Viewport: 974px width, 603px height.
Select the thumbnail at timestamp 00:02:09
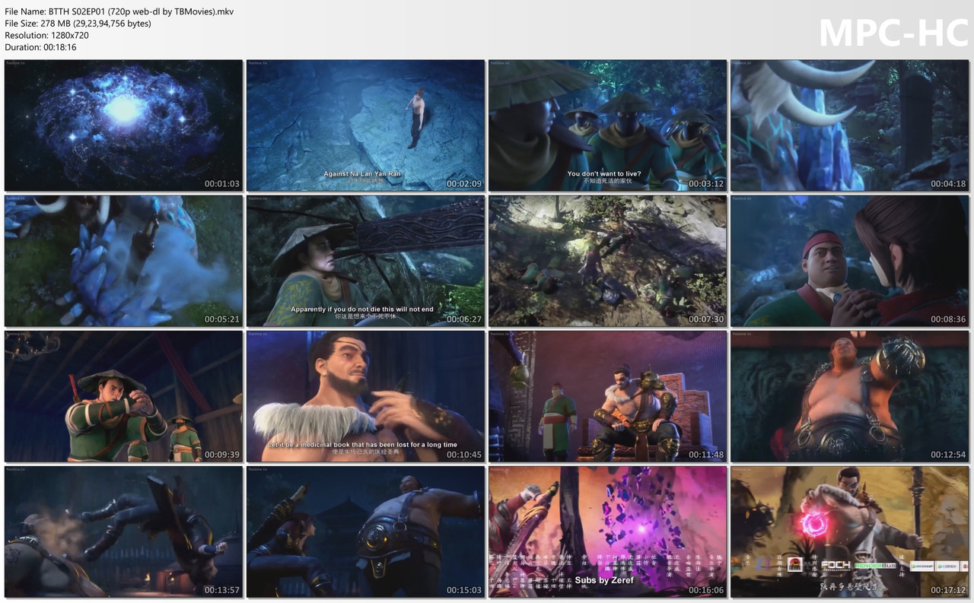pos(365,125)
